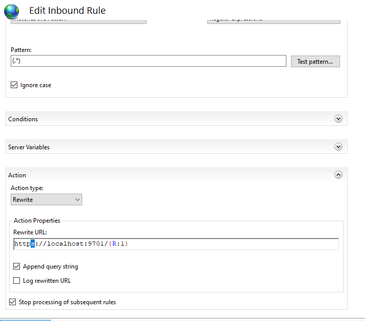365x321 pixels.
Task: Click the Edit Inbound Rule title text
Action: [x=67, y=10]
